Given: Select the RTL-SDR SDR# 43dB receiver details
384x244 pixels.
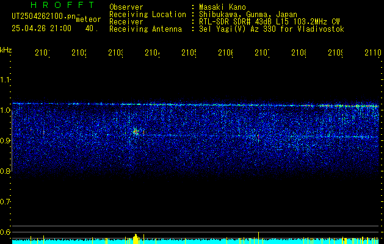Looking at the screenshot, I should tap(269, 22).
